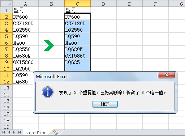Click cell C1 containing 型号
Image resolution: width=185 pixels, height=136 pixels.
(x=77, y=10)
